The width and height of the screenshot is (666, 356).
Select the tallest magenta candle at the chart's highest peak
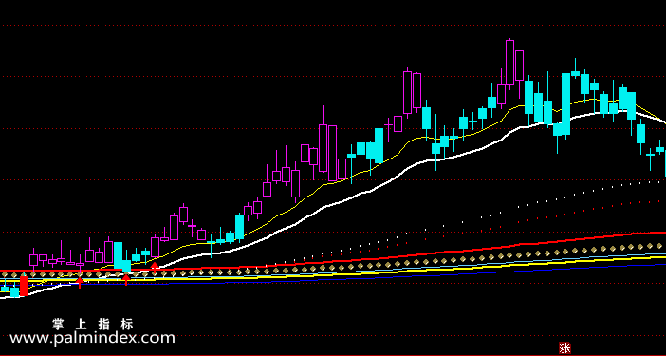pos(509,63)
